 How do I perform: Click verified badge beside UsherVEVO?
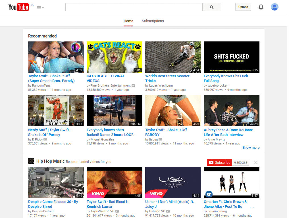[x=168, y=211]
